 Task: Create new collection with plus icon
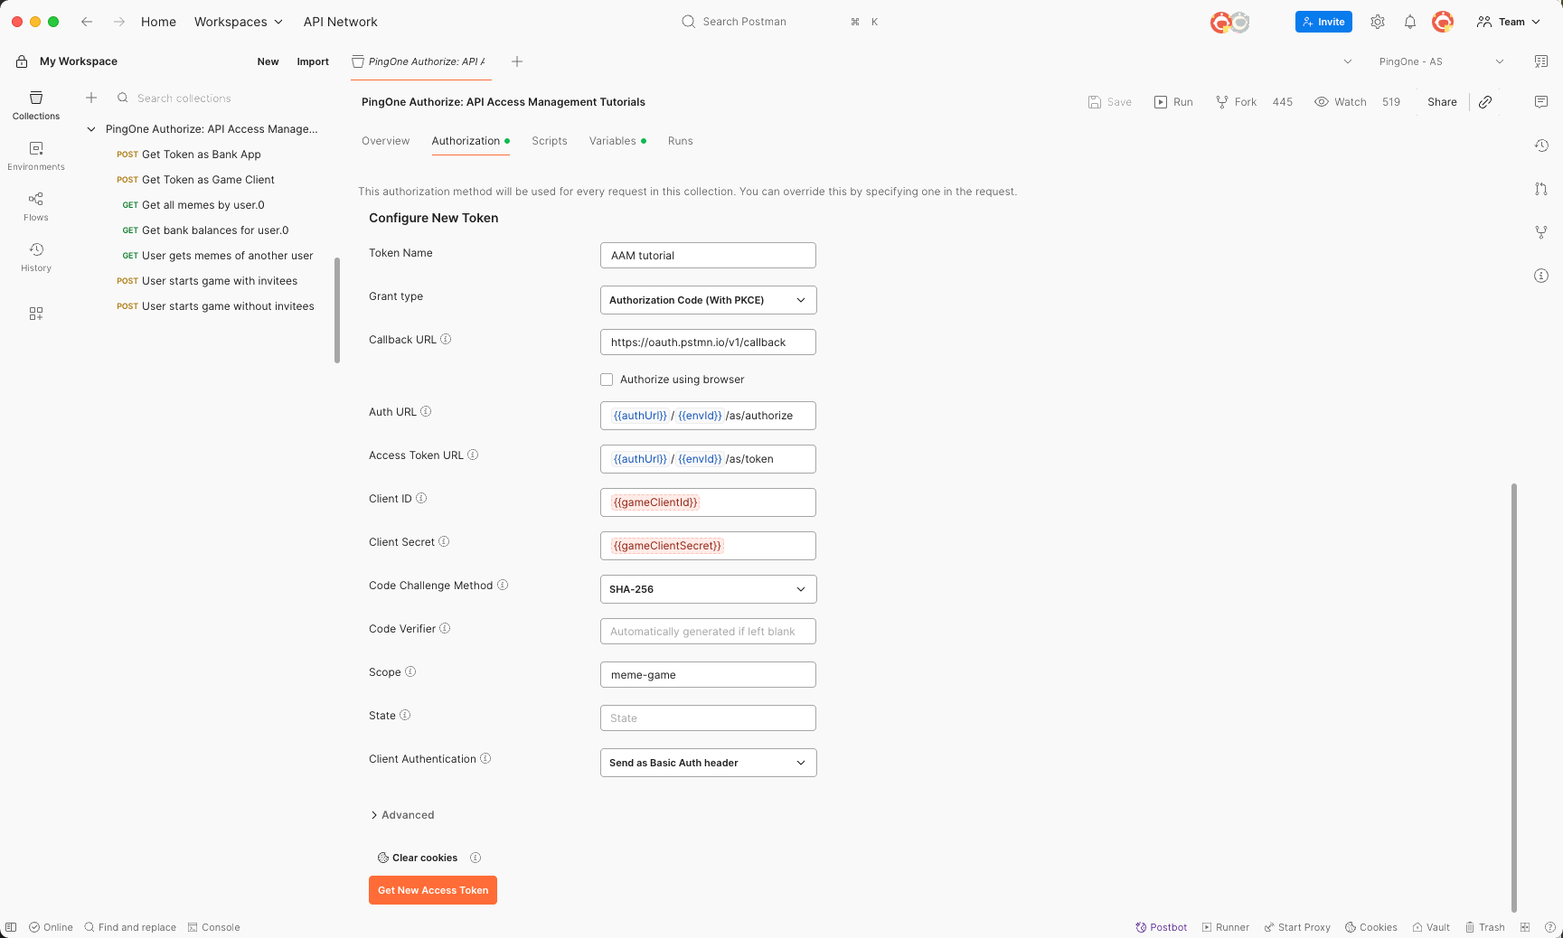(x=91, y=98)
